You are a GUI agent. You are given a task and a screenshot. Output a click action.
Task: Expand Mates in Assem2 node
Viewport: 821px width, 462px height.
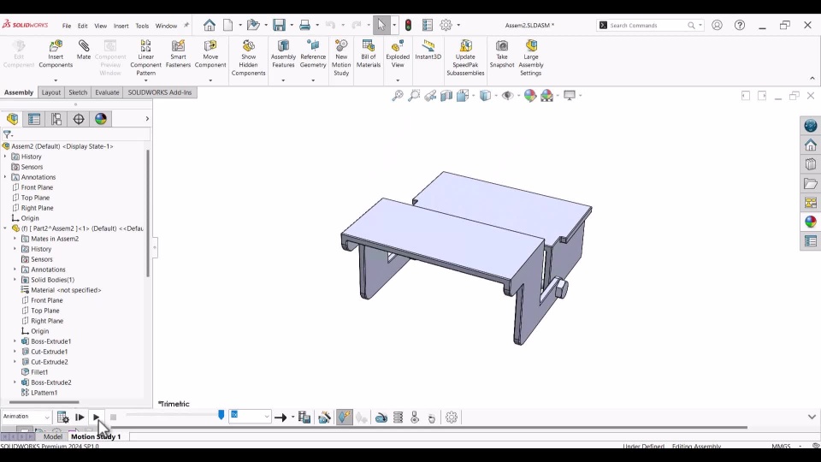coord(15,239)
